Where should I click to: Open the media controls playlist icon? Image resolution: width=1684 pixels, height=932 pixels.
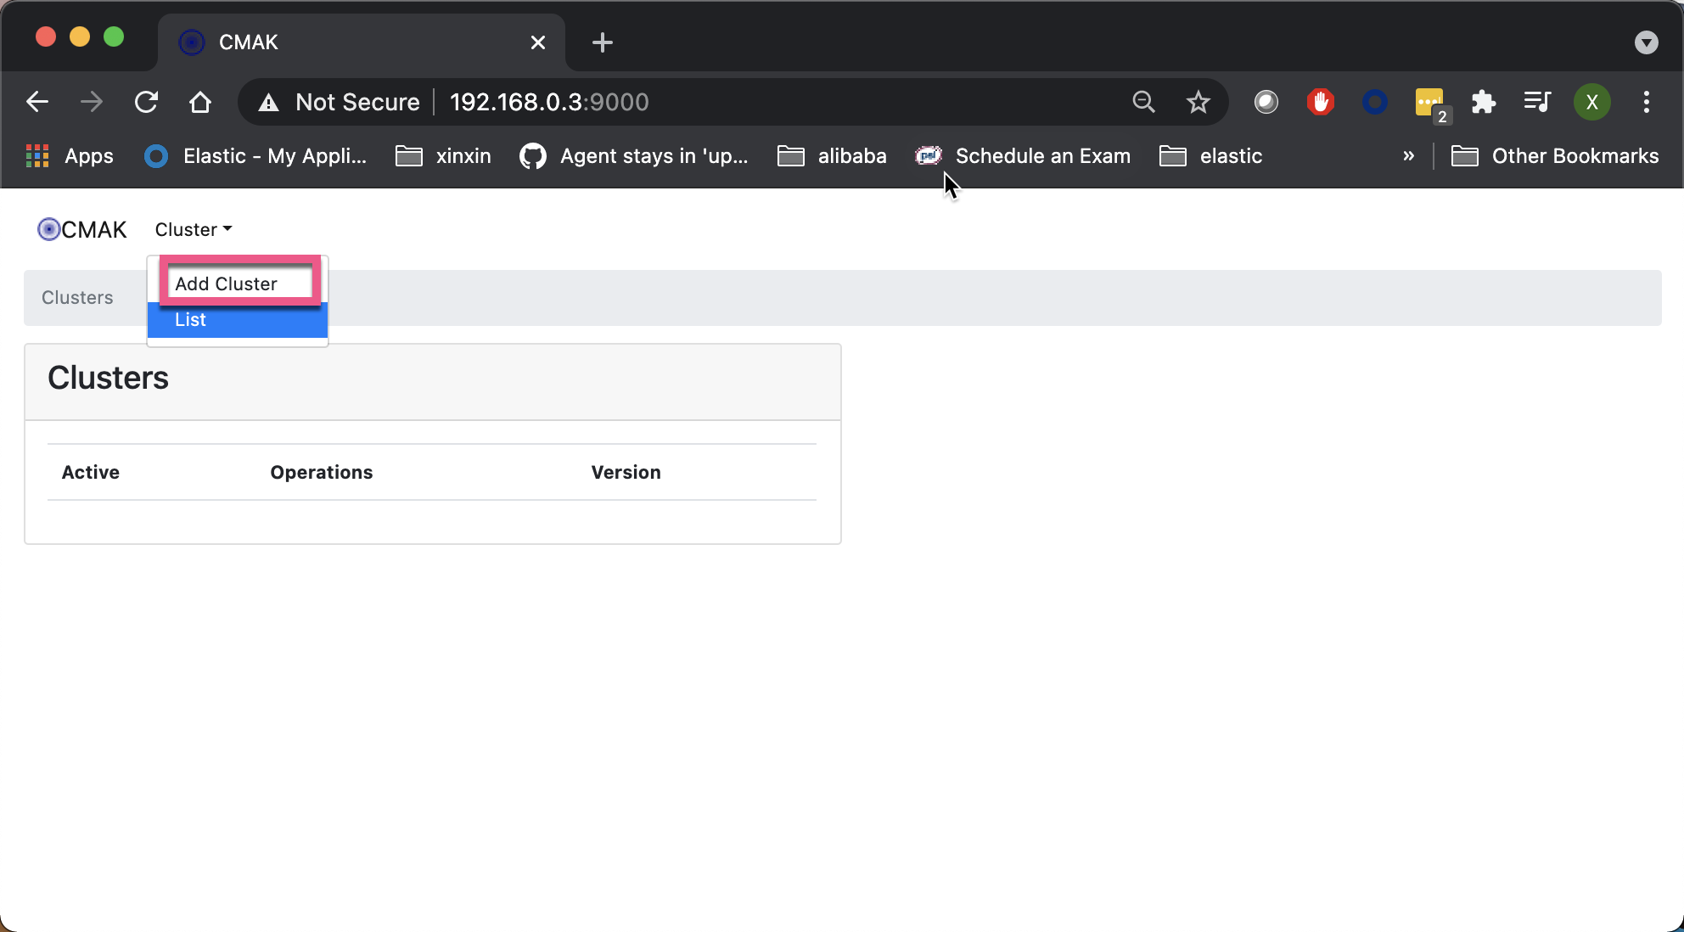coord(1537,103)
